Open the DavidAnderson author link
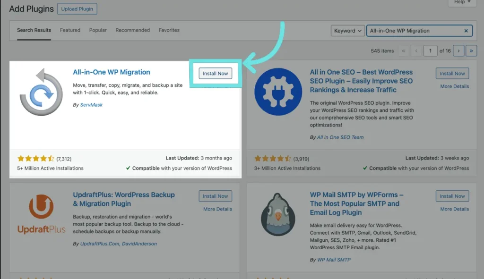The width and height of the screenshot is (484, 279). click(139, 244)
